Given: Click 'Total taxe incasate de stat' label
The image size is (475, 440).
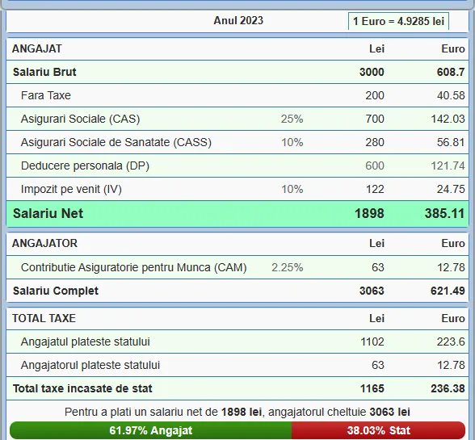Looking at the screenshot, I should pyautogui.click(x=82, y=388).
